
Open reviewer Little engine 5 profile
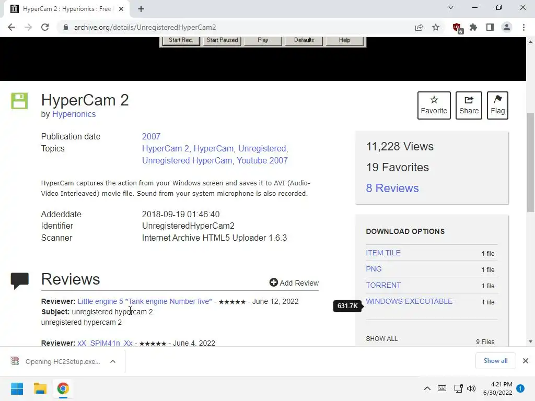coord(145,301)
